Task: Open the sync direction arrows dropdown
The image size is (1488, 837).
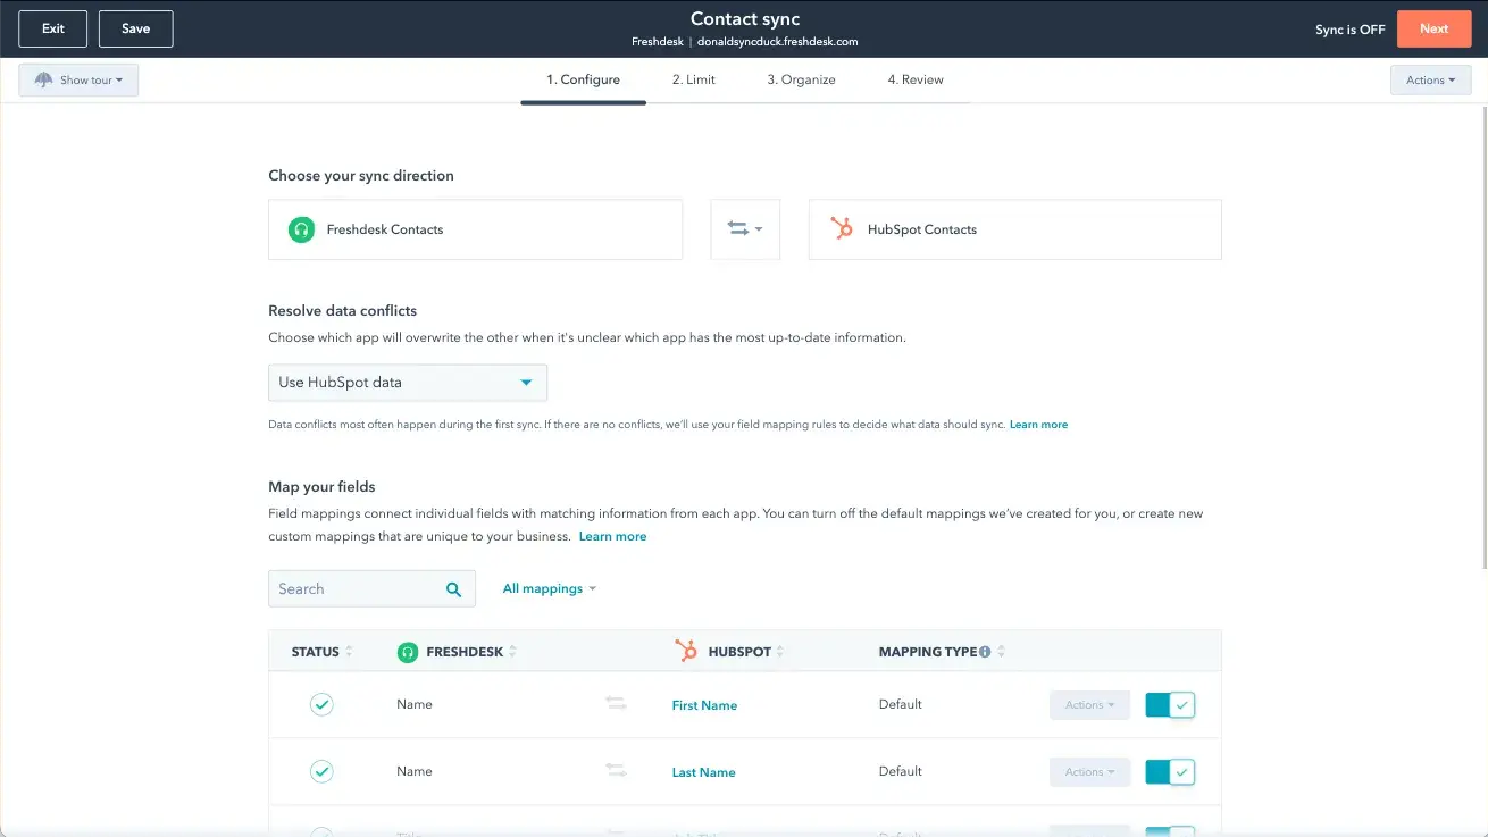Action: (x=745, y=229)
